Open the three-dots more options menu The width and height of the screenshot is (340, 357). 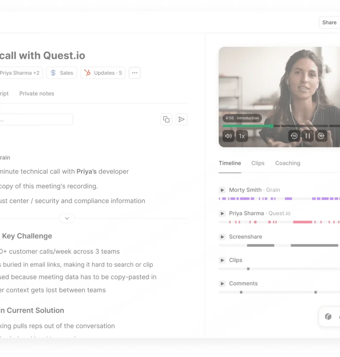click(x=135, y=73)
